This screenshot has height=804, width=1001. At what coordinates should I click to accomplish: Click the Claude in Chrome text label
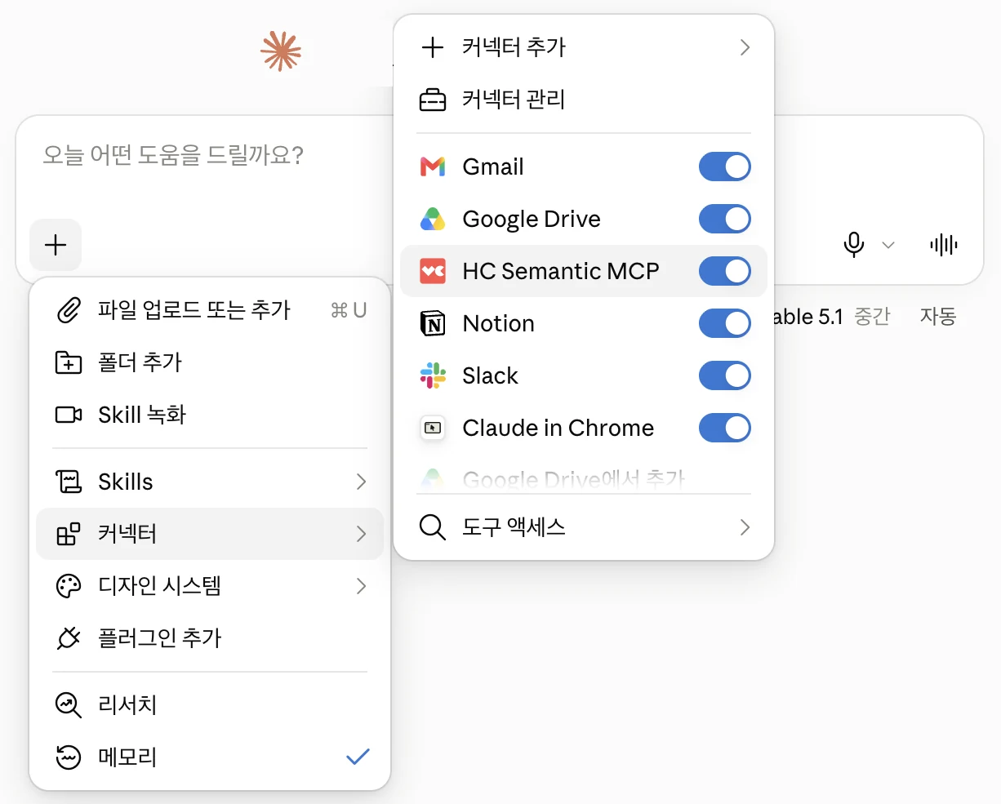click(x=558, y=428)
